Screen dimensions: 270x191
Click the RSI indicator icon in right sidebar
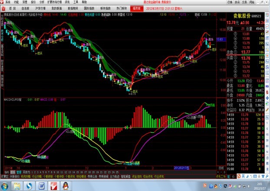267,86
